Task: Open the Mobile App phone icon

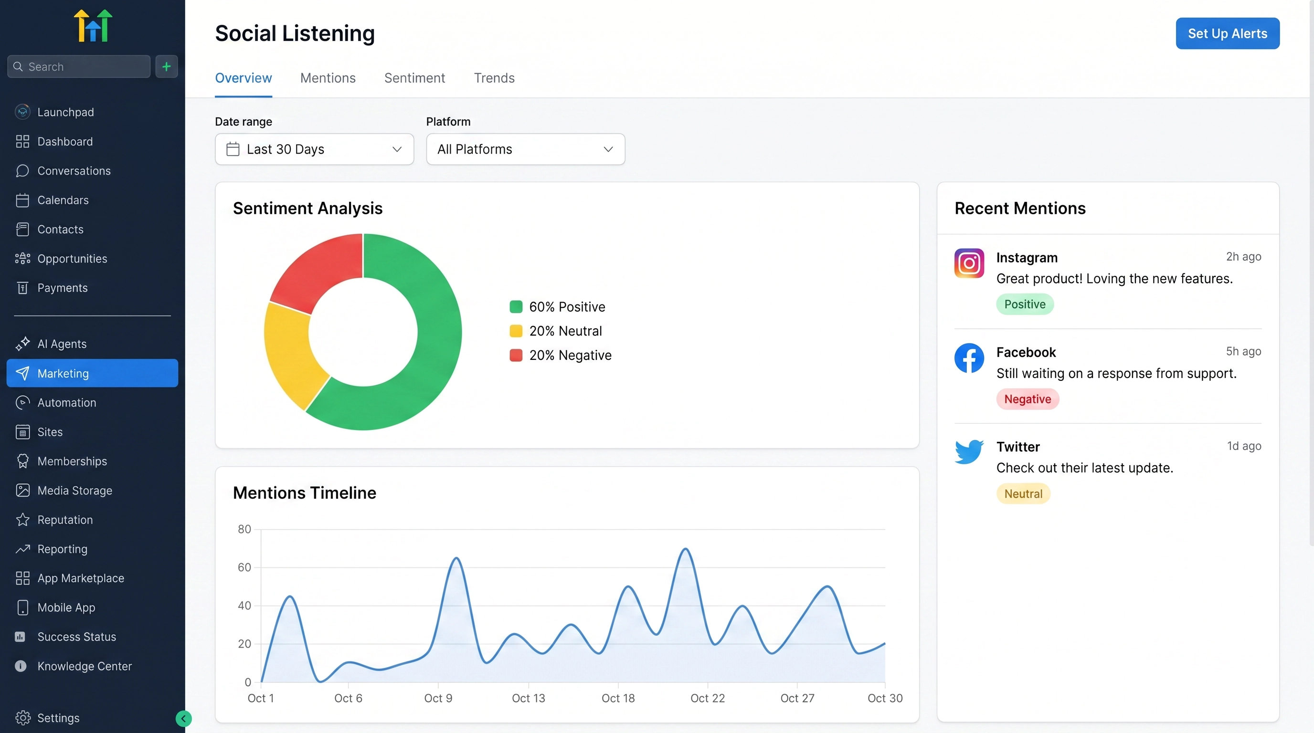Action: coord(22,607)
